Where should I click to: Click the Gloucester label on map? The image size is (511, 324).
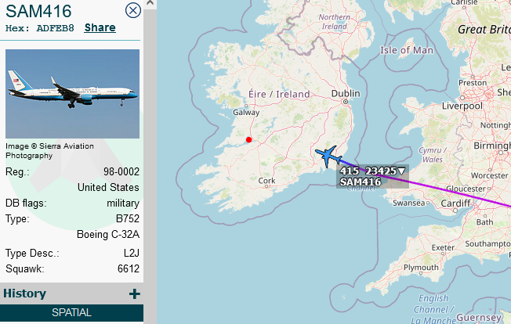pyautogui.click(x=466, y=189)
